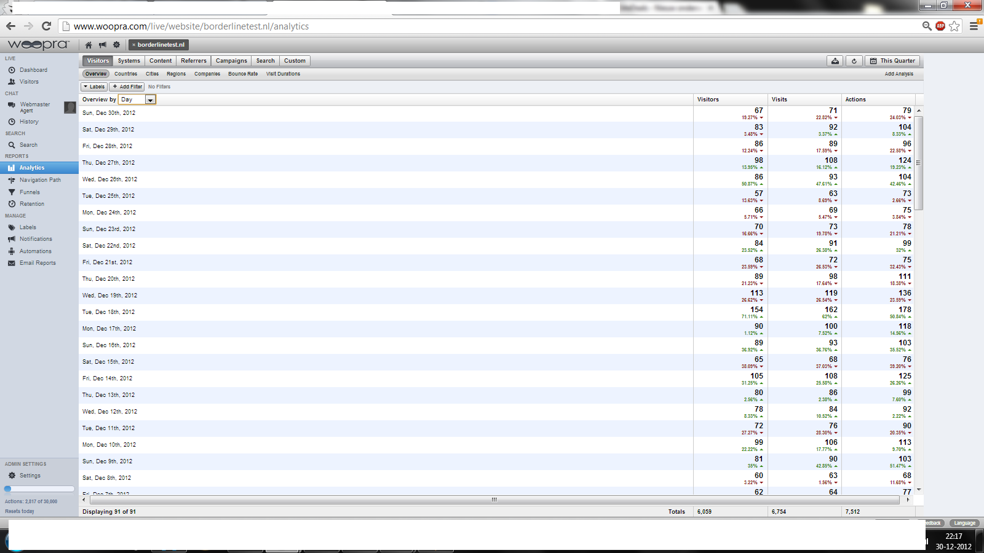Sort by the Visits column header
Screen dimensions: 984x553
[x=805, y=100]
